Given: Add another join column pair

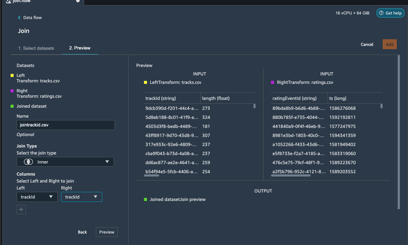Looking at the screenshot, I should pyautogui.click(x=21, y=209).
